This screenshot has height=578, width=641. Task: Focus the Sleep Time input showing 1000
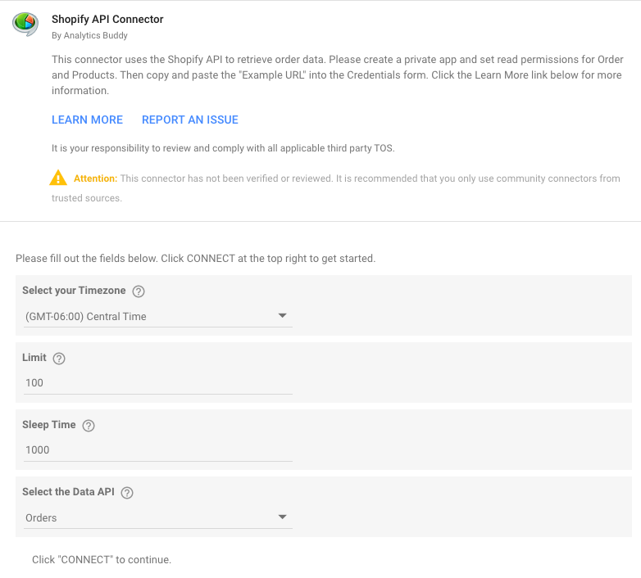(158, 449)
